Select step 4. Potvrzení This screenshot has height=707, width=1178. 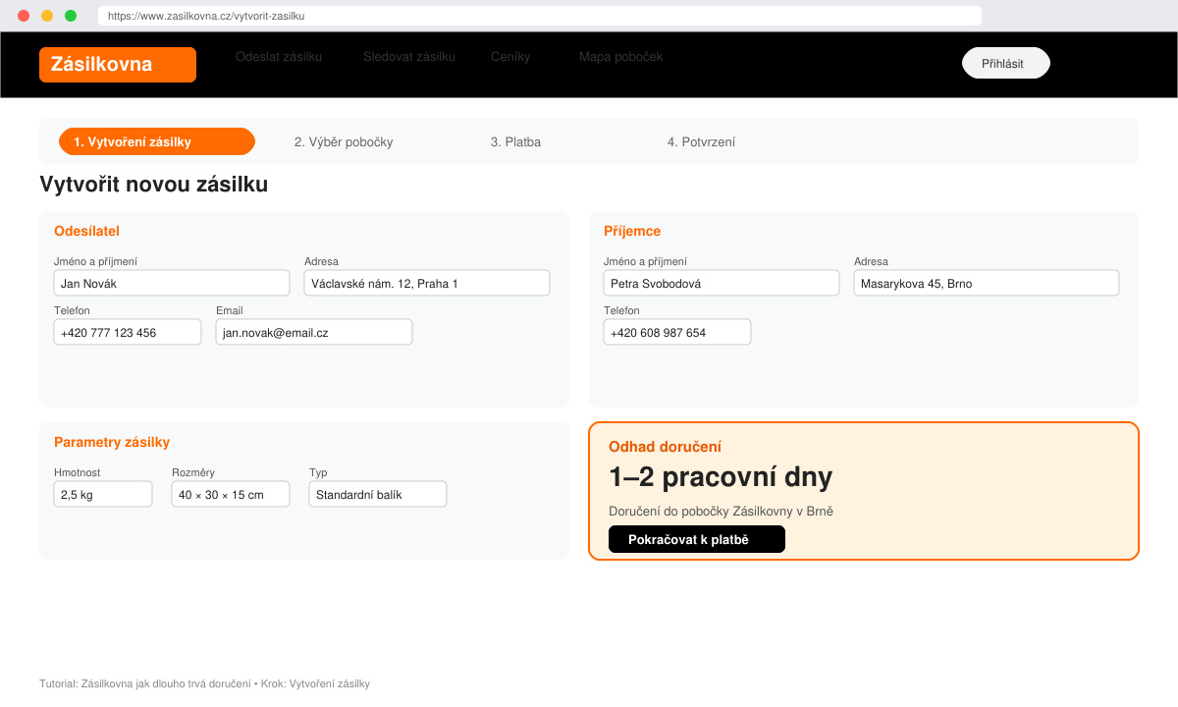click(701, 142)
